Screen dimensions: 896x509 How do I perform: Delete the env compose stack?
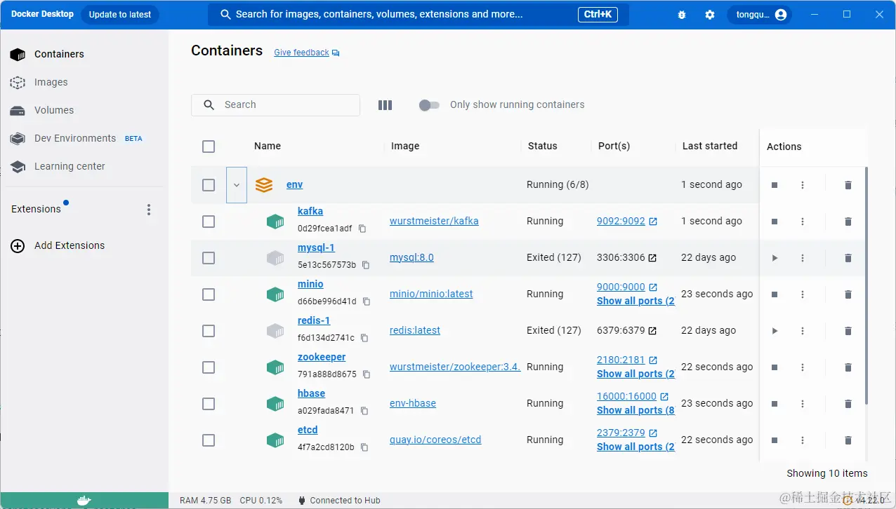pyautogui.click(x=848, y=185)
